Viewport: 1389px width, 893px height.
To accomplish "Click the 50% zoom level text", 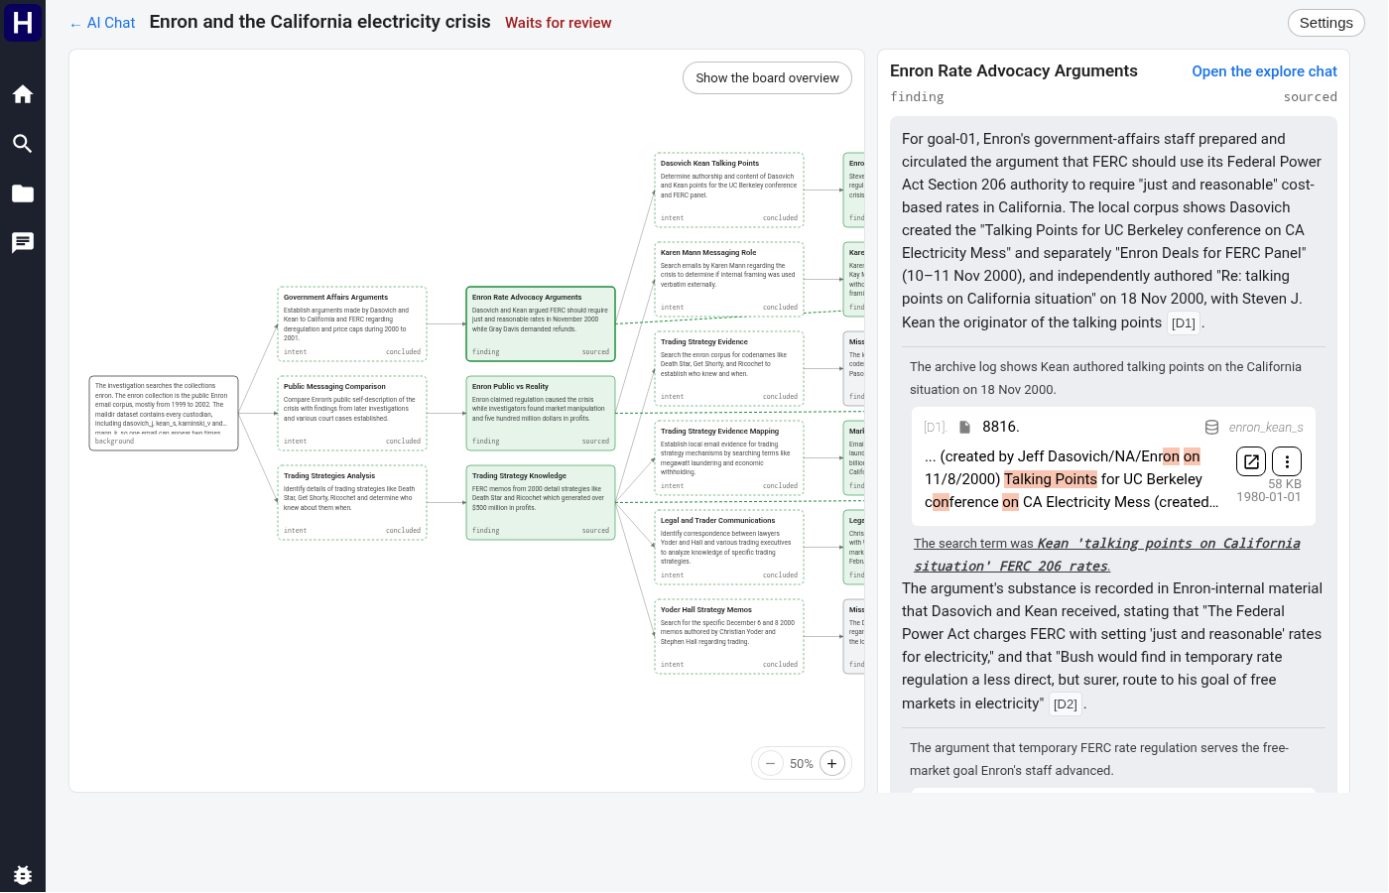I will 802,764.
